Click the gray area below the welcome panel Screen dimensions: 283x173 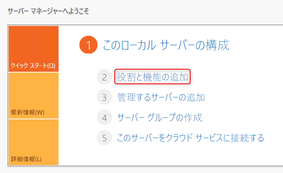click(x=142, y=170)
